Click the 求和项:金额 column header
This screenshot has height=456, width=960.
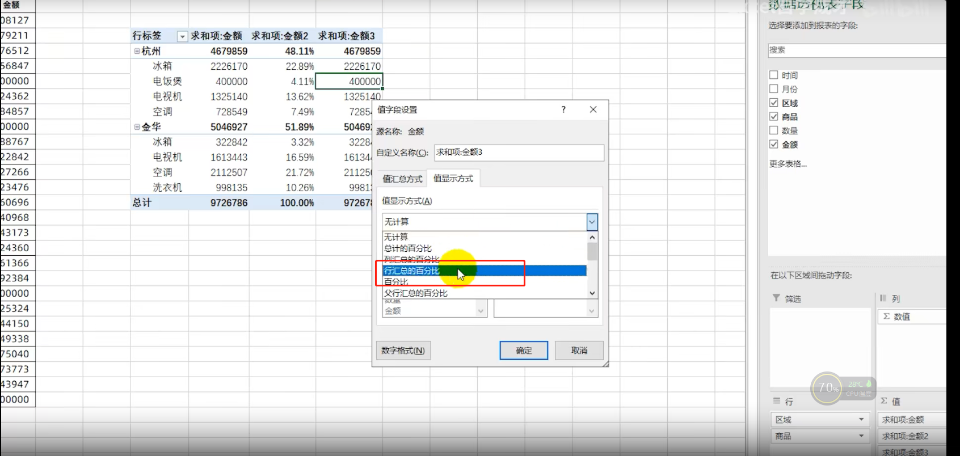pos(216,36)
